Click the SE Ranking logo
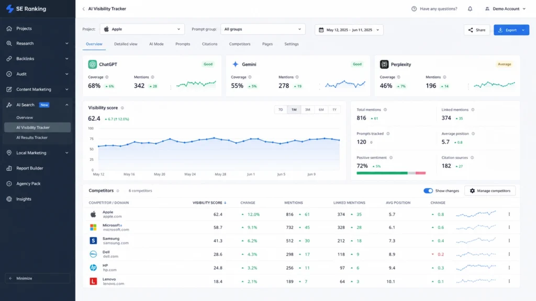 tap(26, 8)
